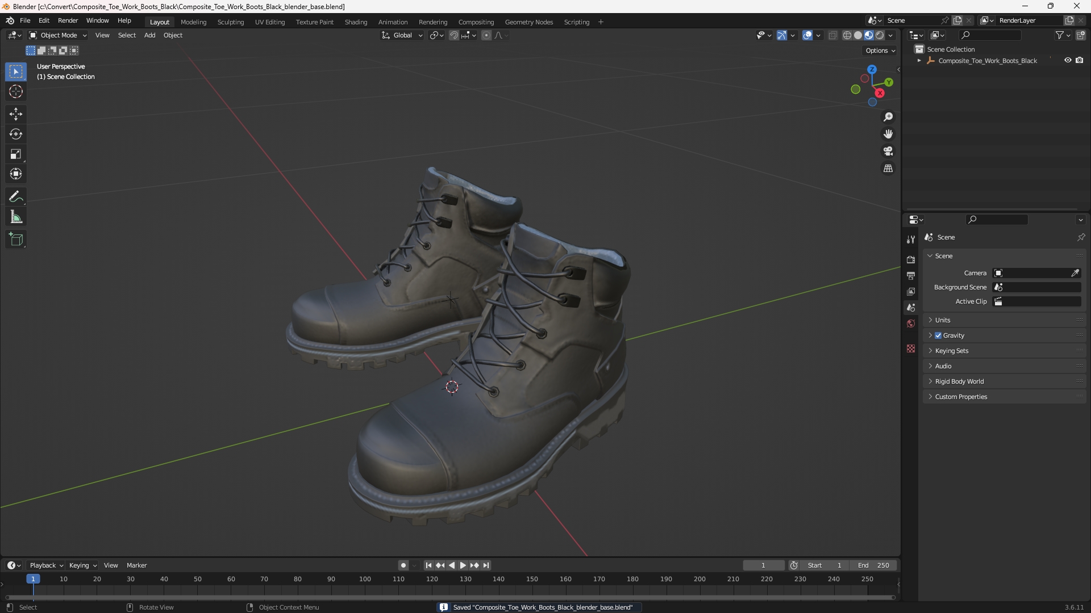1091x613 pixels.
Task: Click the Pan view hand icon
Action: tap(888, 134)
